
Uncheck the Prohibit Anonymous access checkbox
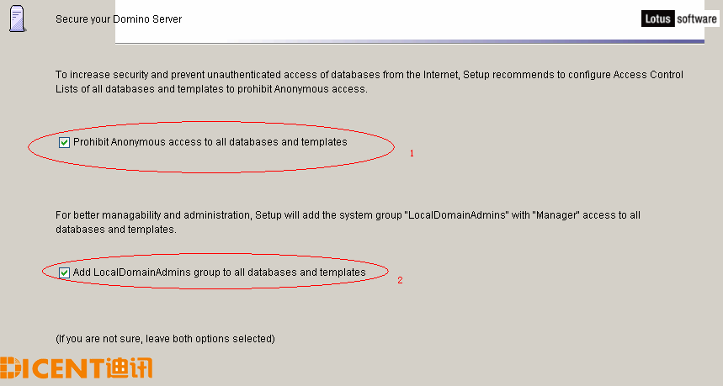(x=64, y=142)
